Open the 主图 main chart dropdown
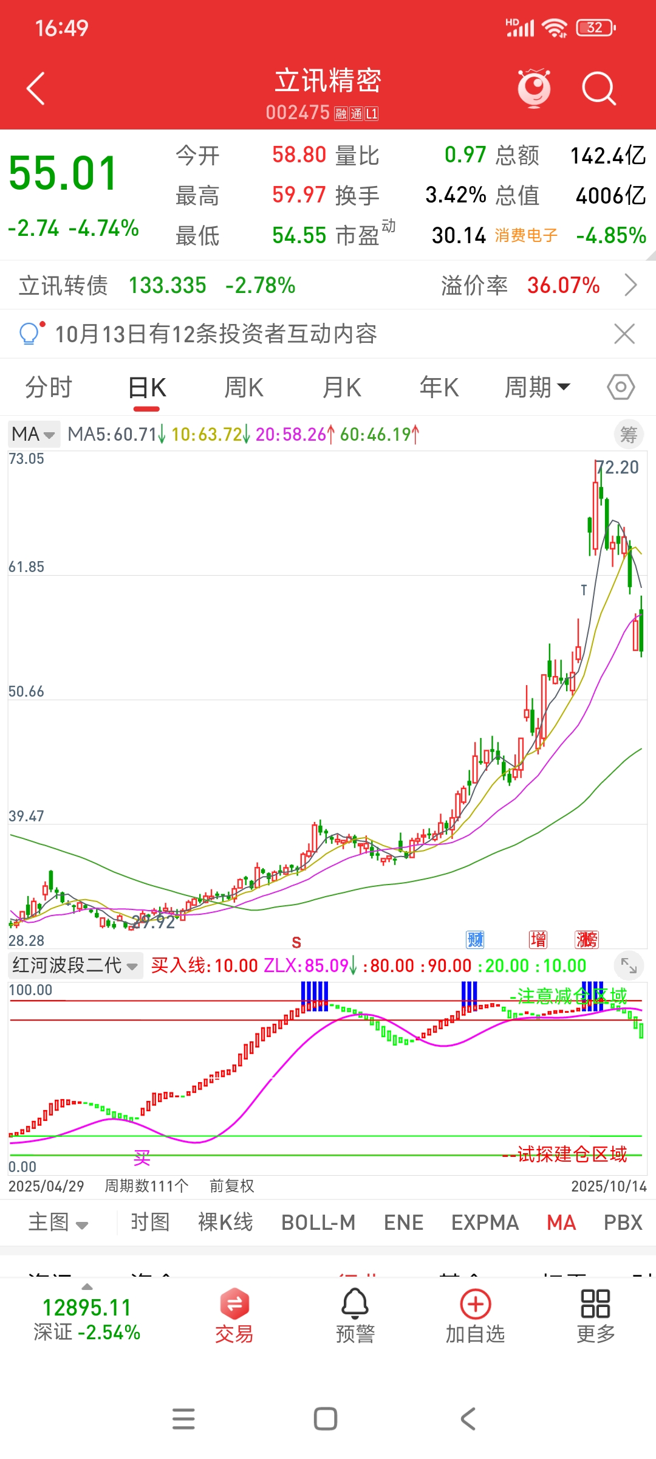656x1459 pixels. coord(58,1223)
